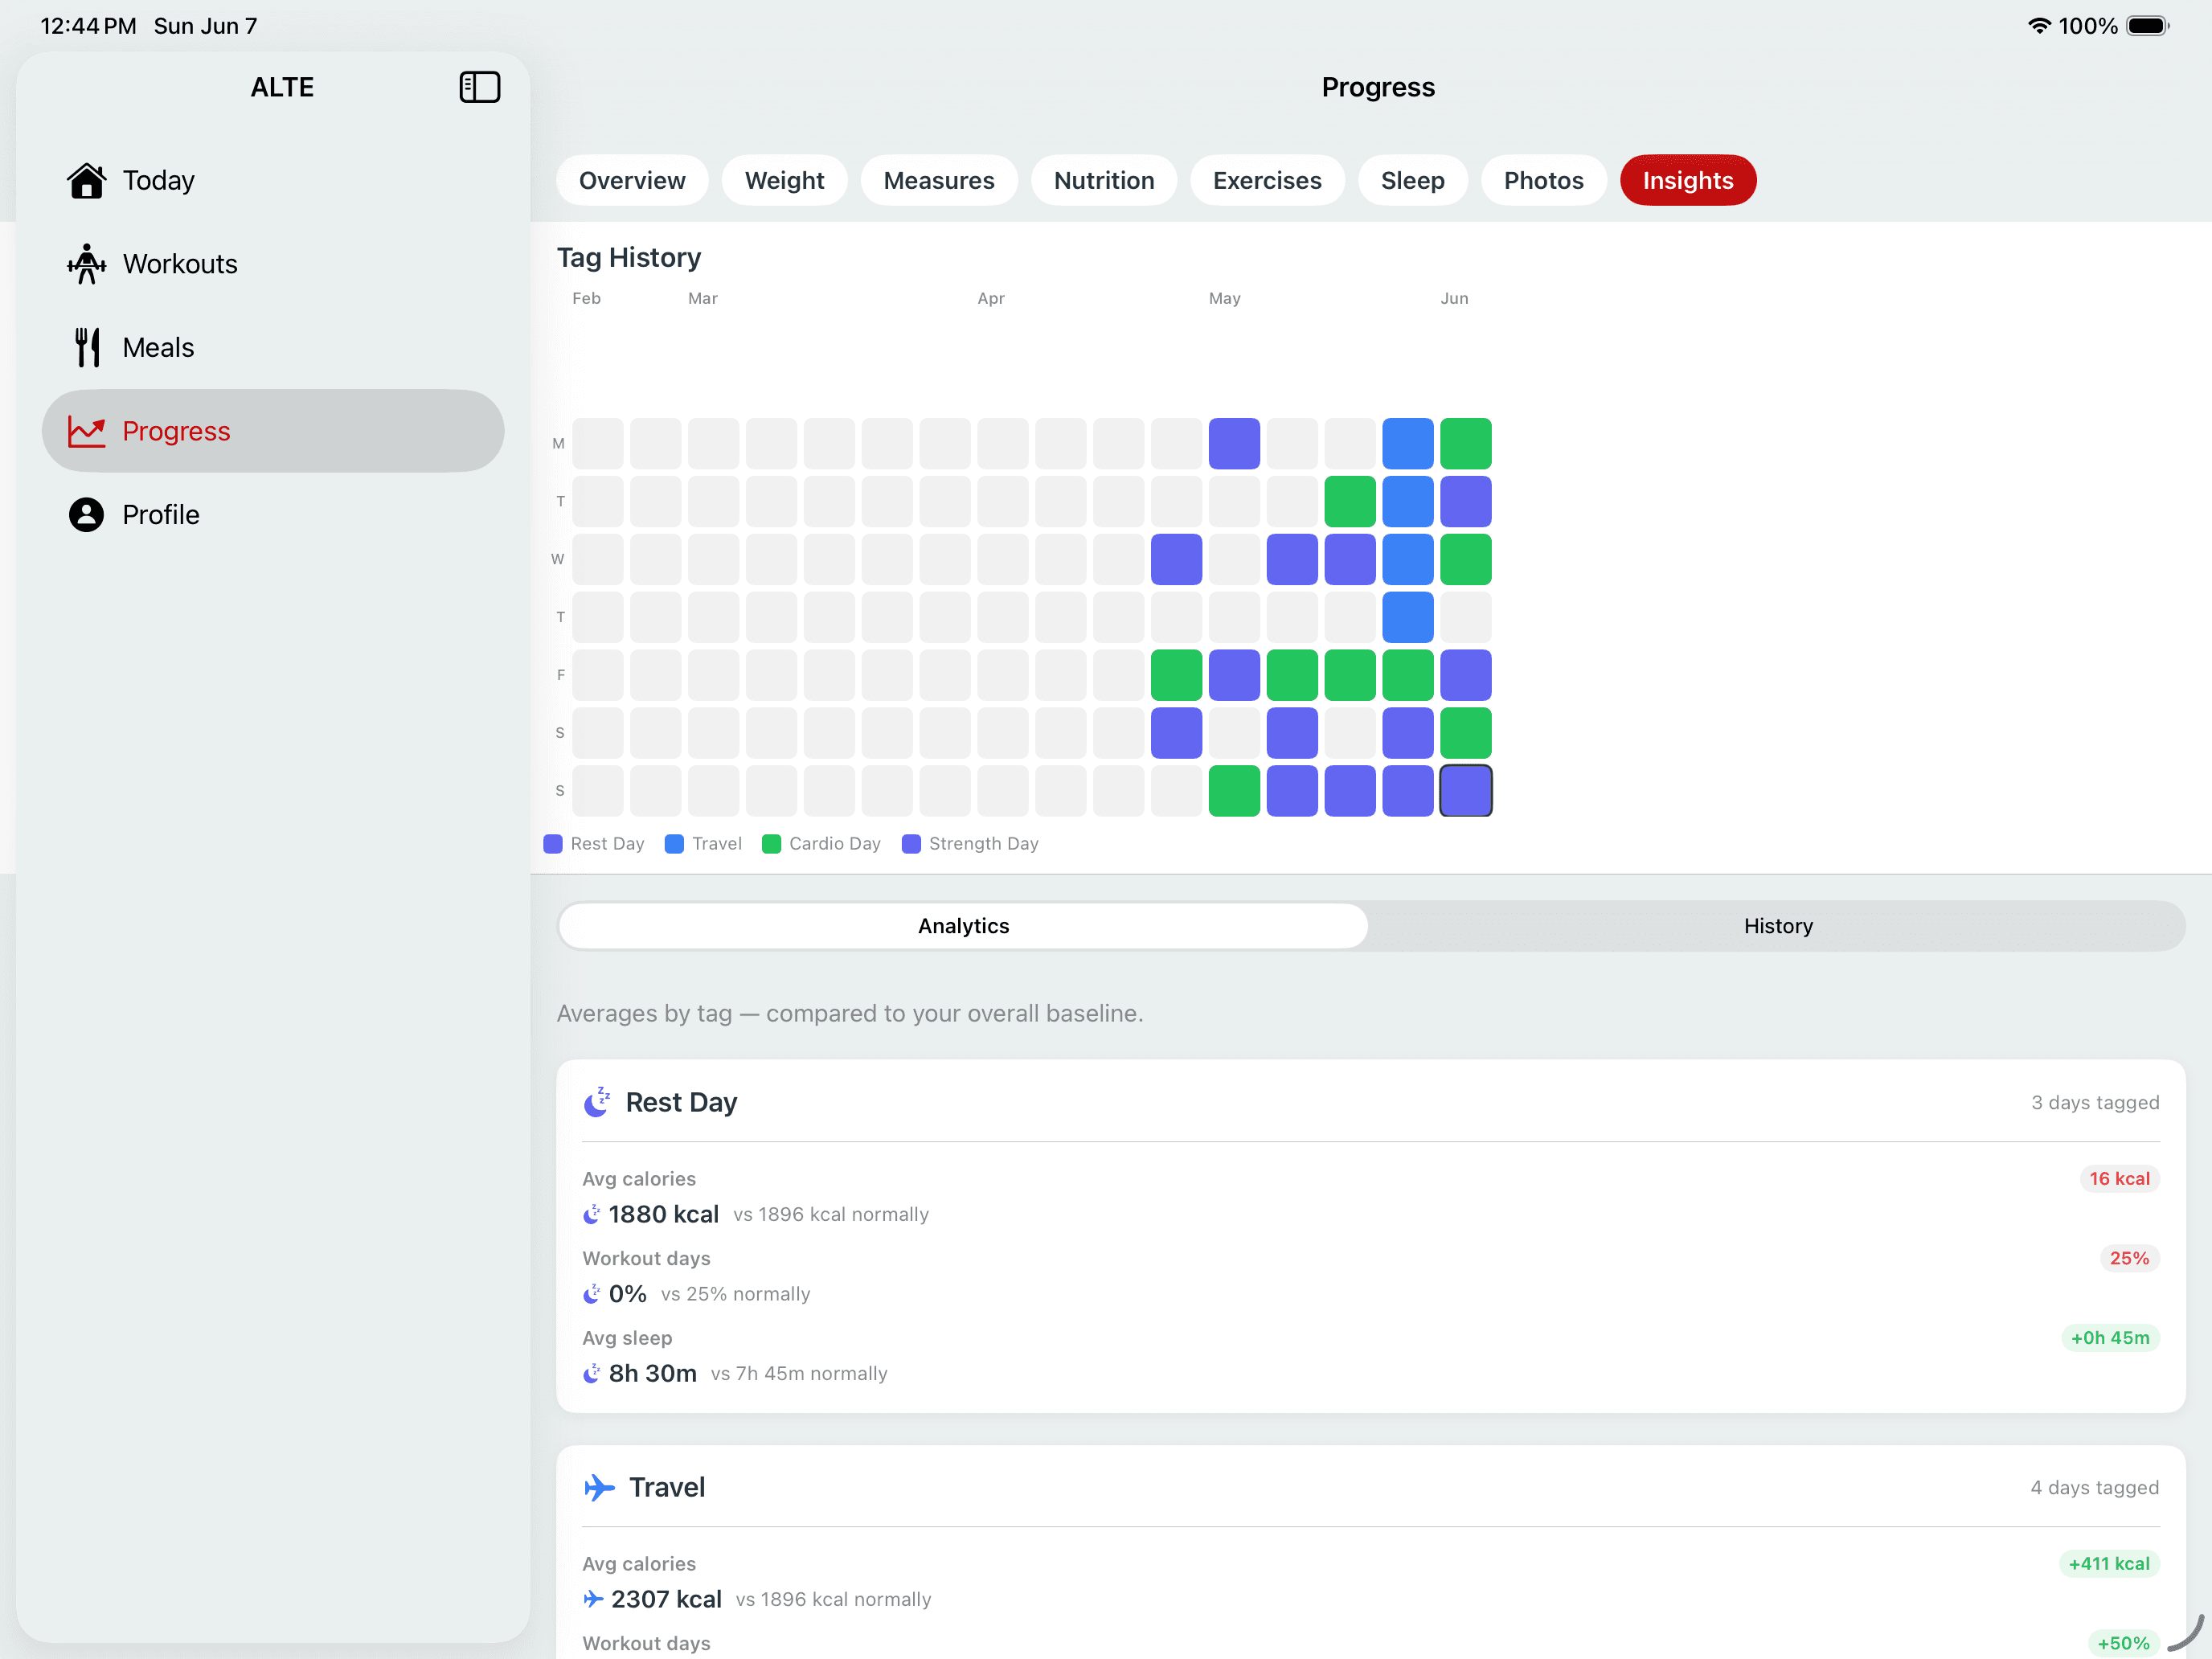Click the Workouts weightlifter icon
Viewport: 2212px width, 1659px height.
click(87, 264)
